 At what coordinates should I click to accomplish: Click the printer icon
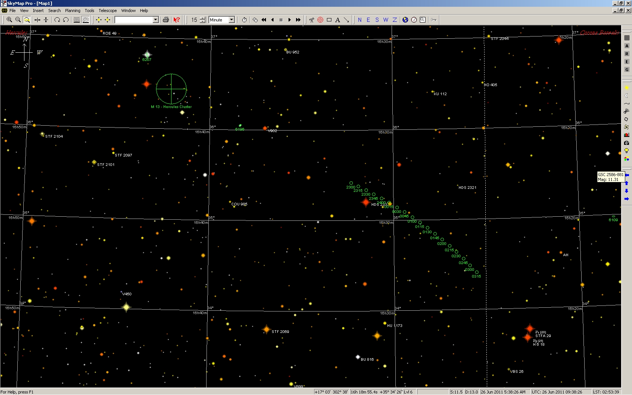tap(166, 20)
